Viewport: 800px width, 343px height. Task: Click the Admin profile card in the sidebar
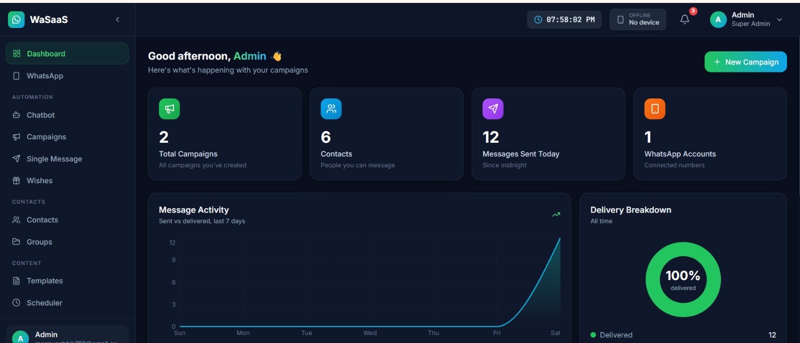coord(67,334)
